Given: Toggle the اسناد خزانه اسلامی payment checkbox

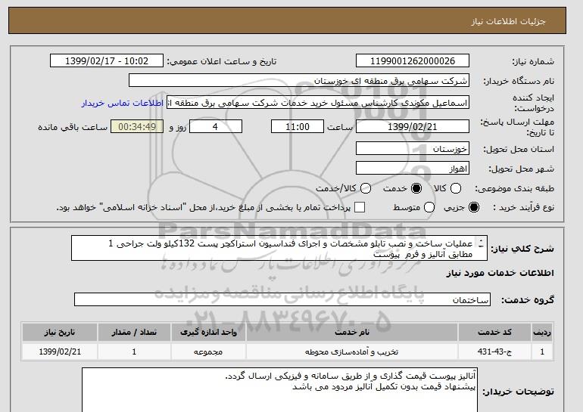Looking at the screenshot, I should 360,207.
